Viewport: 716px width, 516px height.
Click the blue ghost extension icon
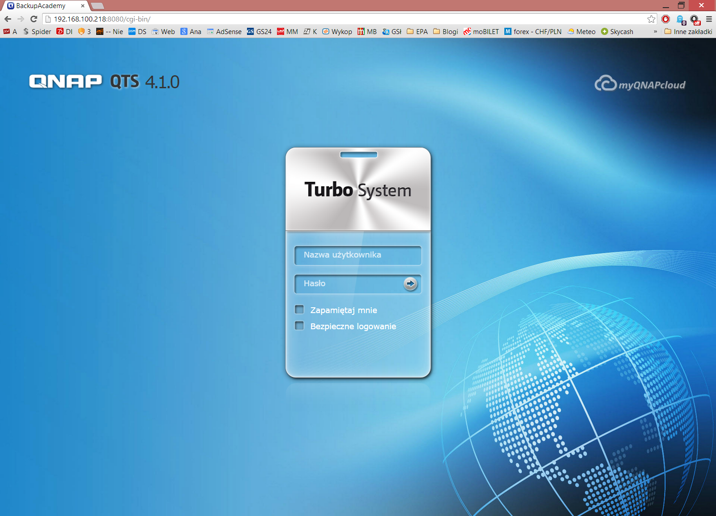point(681,19)
